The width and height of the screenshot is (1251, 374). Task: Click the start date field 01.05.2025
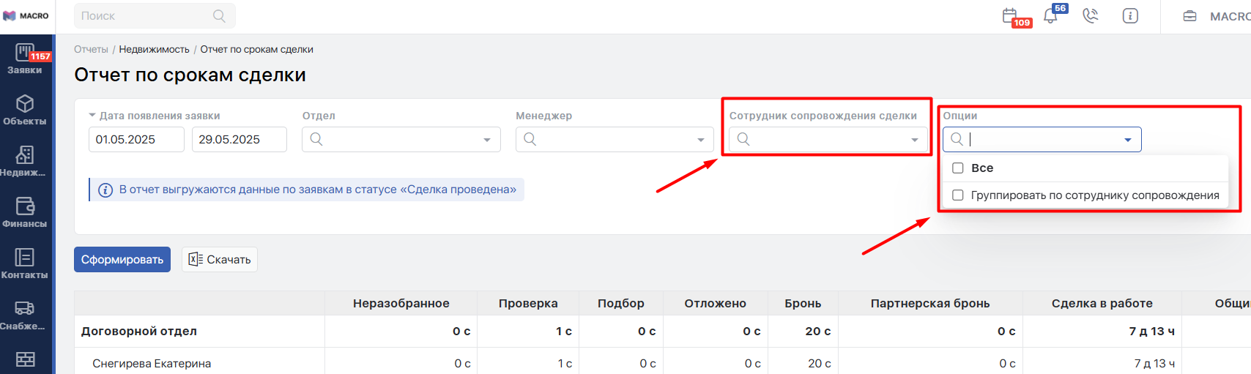click(136, 140)
